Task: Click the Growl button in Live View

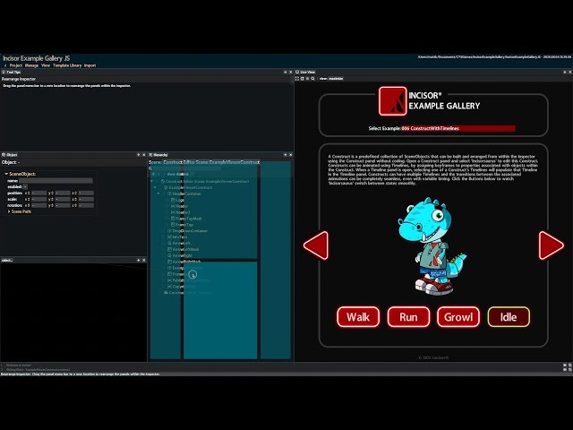Action: 458,317
